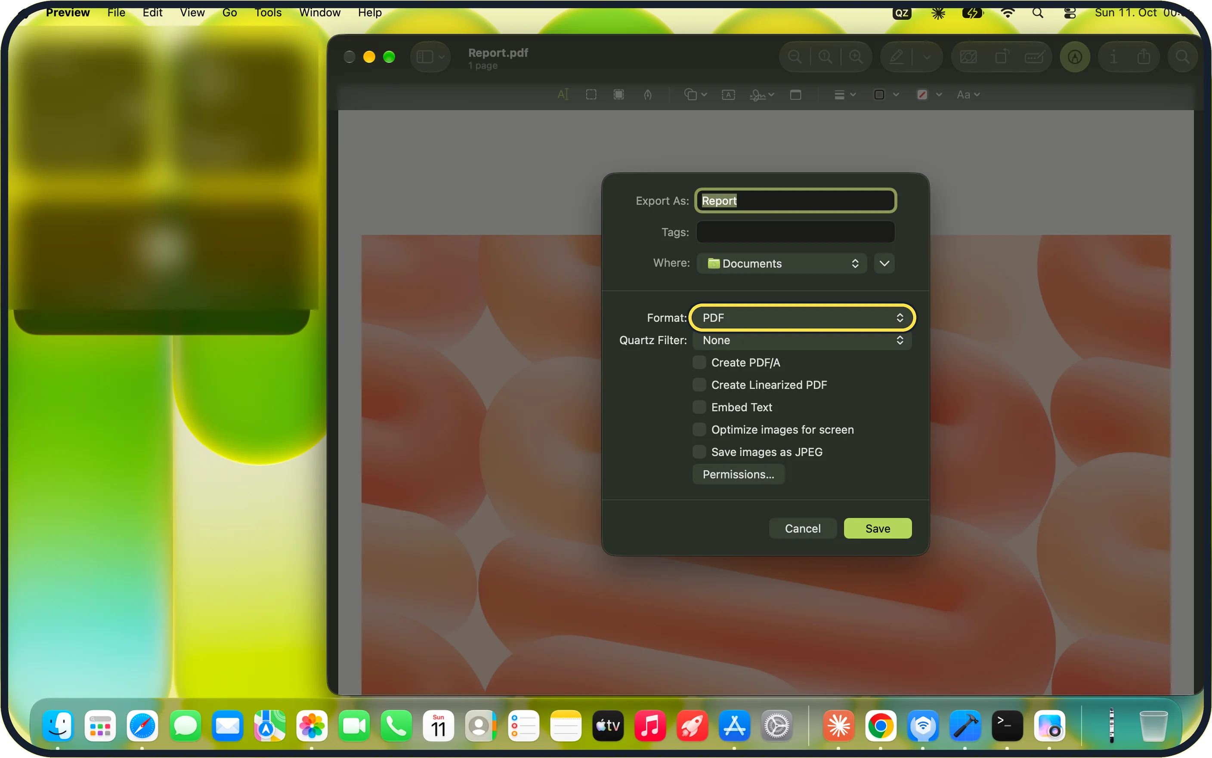1212x758 pixels.
Task: Click the Cancel button
Action: 802,528
